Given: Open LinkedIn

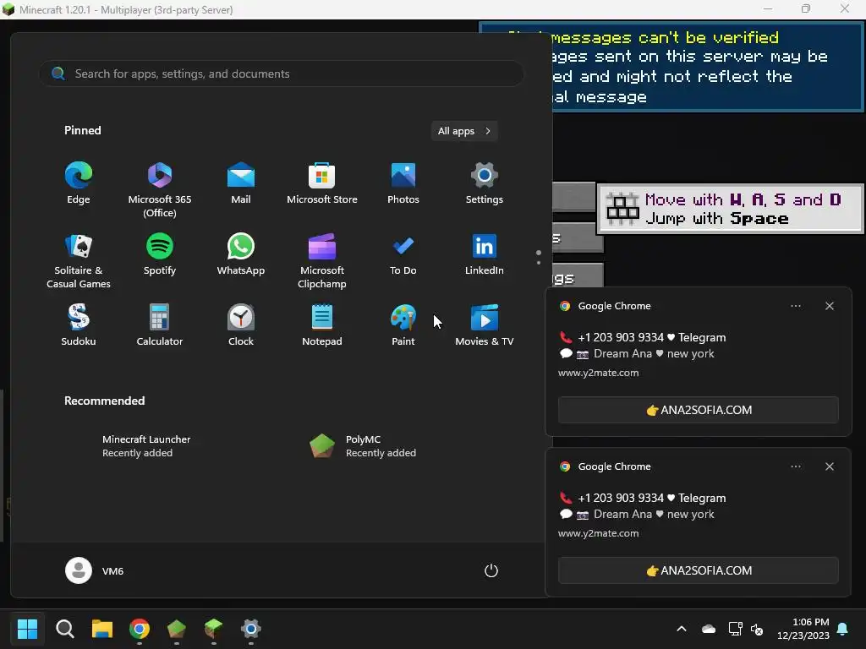Looking at the screenshot, I should coord(485,255).
